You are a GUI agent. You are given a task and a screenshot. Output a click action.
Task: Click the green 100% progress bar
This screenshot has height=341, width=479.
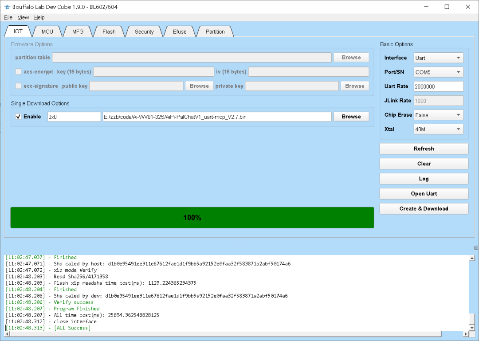tap(192, 218)
